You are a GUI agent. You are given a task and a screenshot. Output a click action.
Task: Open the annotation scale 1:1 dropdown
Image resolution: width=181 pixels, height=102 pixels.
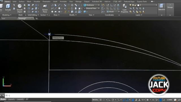point(143,100)
